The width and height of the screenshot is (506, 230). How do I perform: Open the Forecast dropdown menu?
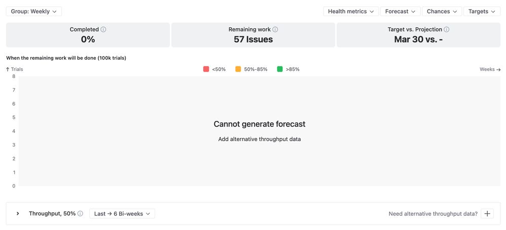point(400,11)
